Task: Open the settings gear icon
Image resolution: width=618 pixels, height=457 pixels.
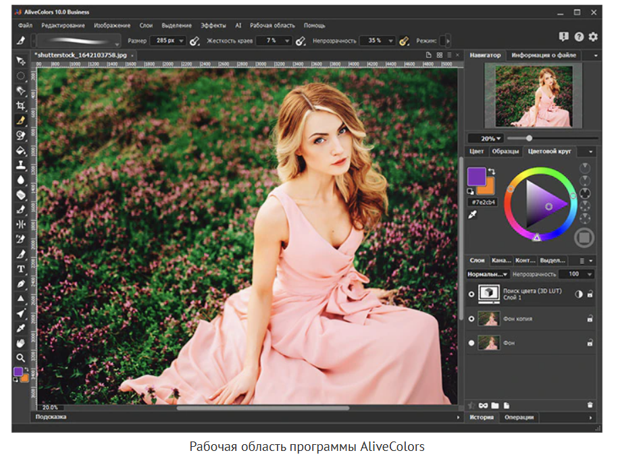Action: (593, 37)
